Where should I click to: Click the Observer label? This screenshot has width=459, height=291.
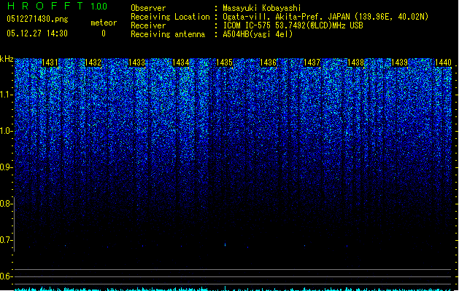tap(148, 8)
